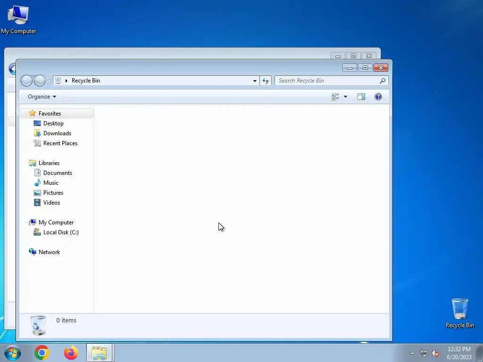
Task: Click the refresh button beside address bar
Action: pyautogui.click(x=266, y=81)
